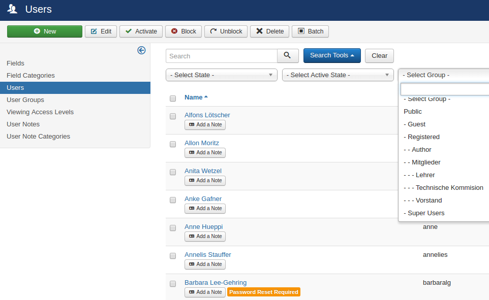Image resolution: width=489 pixels, height=300 pixels.
Task: Toggle the Search Tools dropdown button
Action: 331,56
